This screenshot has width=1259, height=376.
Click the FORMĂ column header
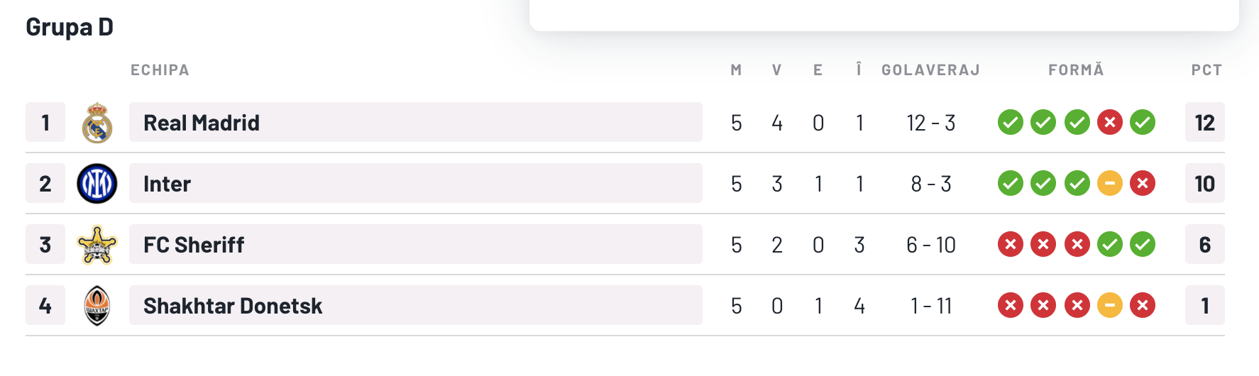[x=1077, y=70]
